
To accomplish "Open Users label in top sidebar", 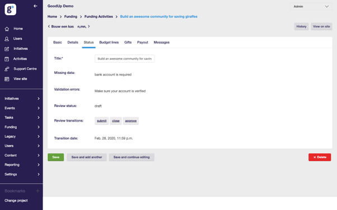I will point(17,39).
